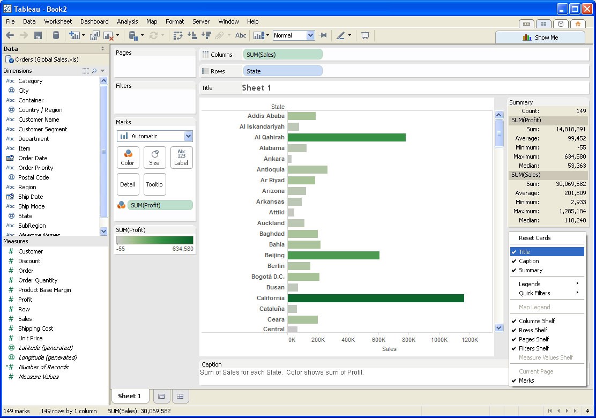
Task: Expand the Legends submenu
Action: click(547, 284)
